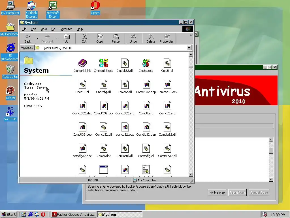Launch the Outlook Express desktop shortcut
Image resolution: width=290 pixels, height=218 pixels.
[x=31, y=9]
